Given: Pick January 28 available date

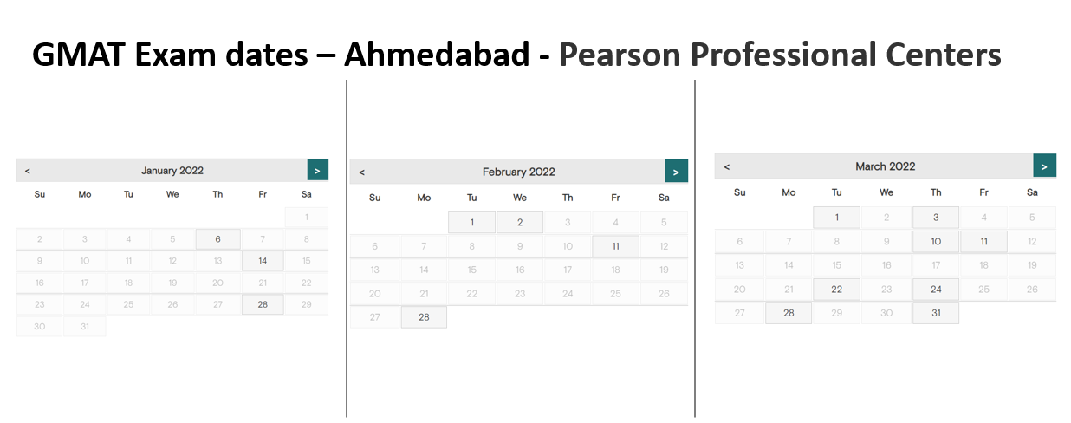Looking at the screenshot, I should [263, 304].
